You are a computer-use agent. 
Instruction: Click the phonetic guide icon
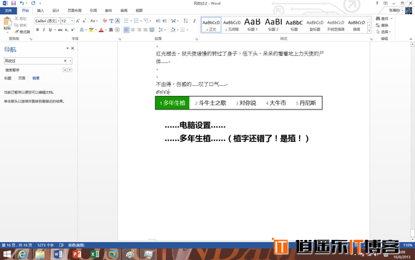point(112,21)
